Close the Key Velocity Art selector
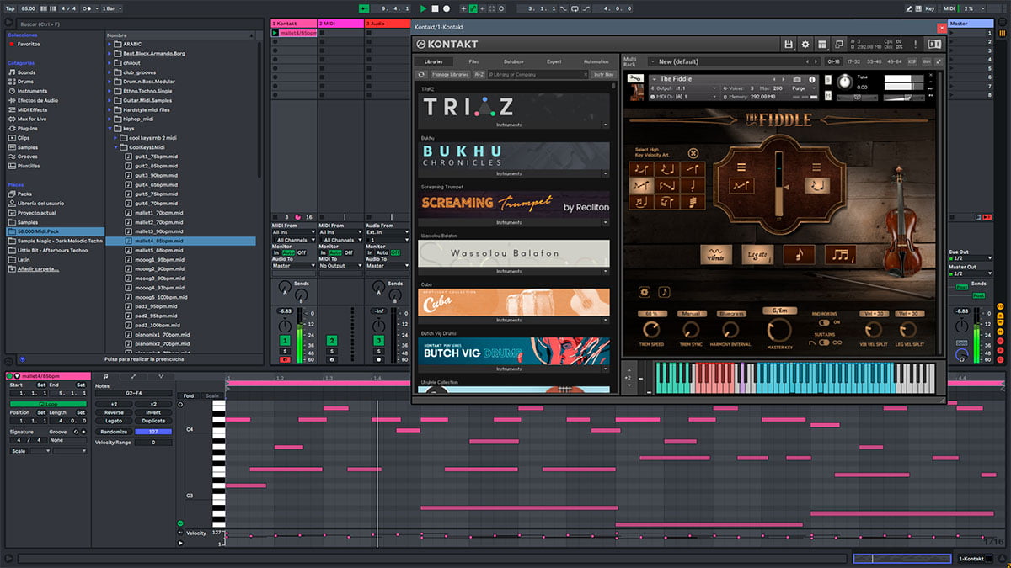This screenshot has width=1011, height=568. pyautogui.click(x=693, y=153)
